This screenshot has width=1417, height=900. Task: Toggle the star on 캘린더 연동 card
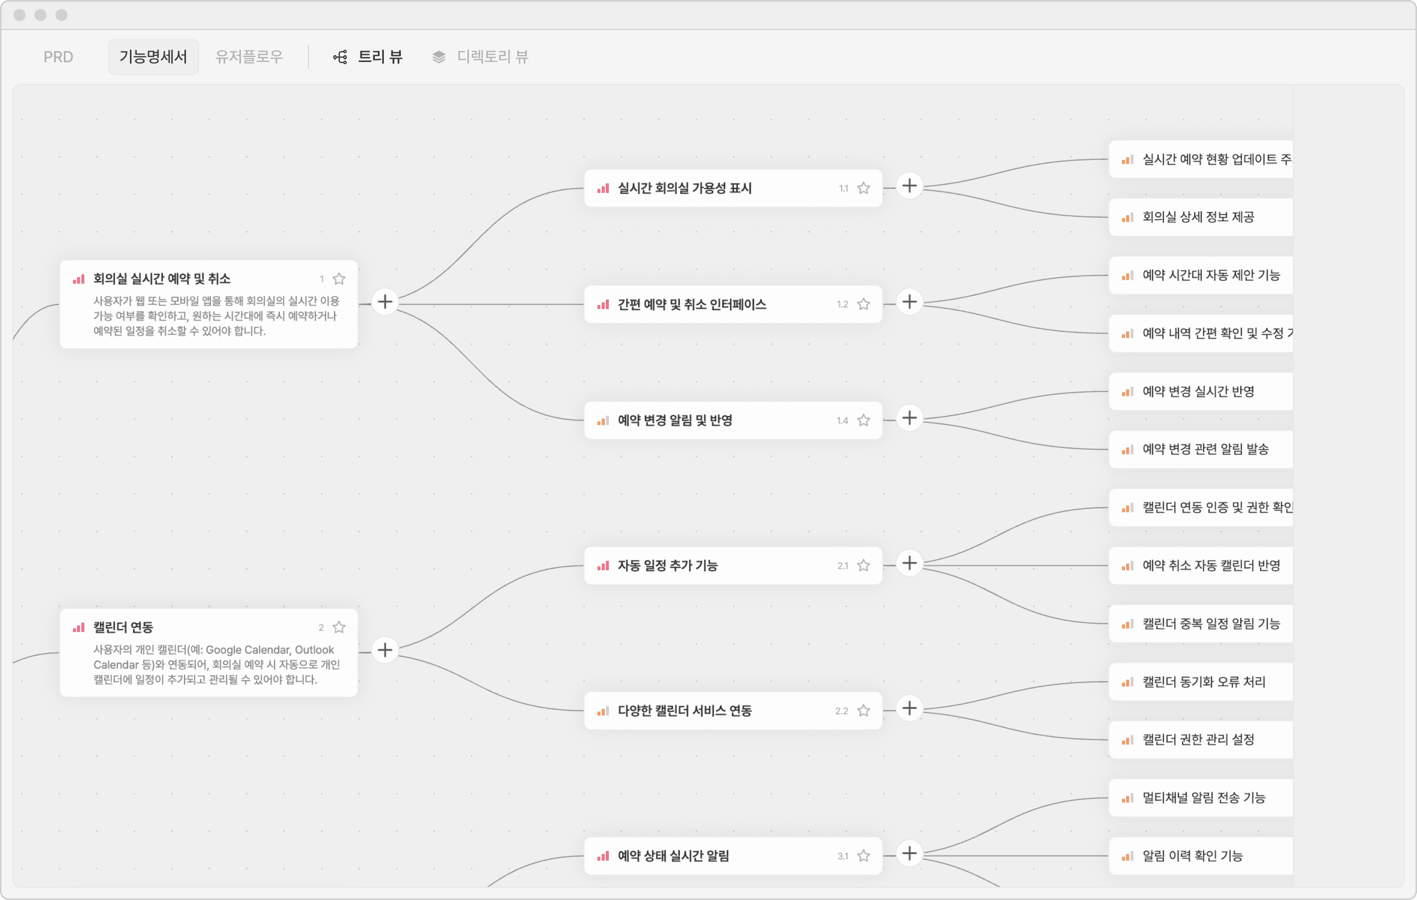(339, 627)
